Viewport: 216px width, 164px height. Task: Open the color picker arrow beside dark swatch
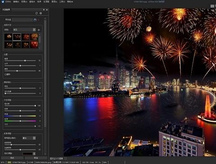34,154
